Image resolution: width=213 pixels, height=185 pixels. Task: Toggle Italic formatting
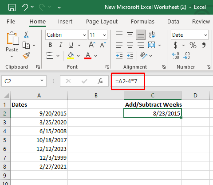[61, 45]
